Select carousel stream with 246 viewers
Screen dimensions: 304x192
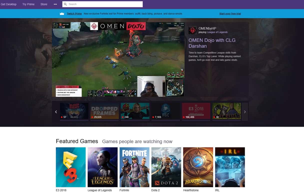[135, 111]
